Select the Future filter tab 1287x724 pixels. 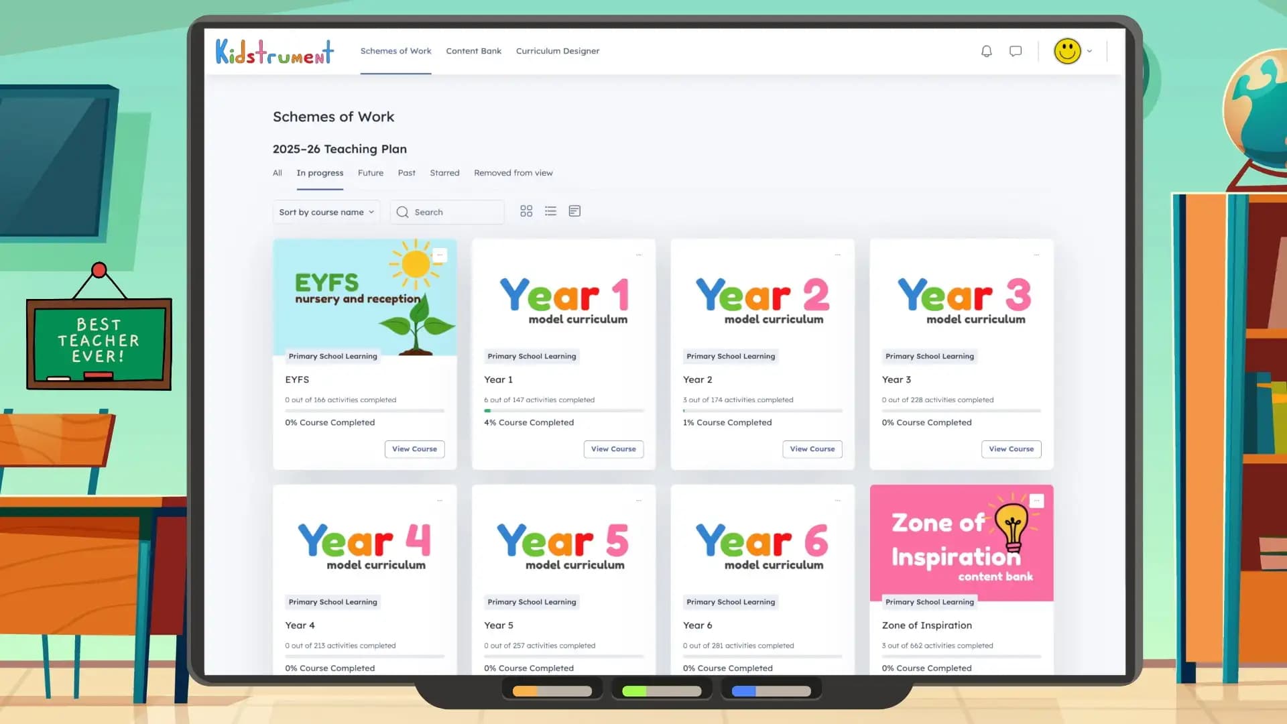[371, 173]
